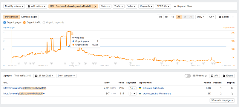
Task: Show SERP titles help info icon
Action: [206, 76]
